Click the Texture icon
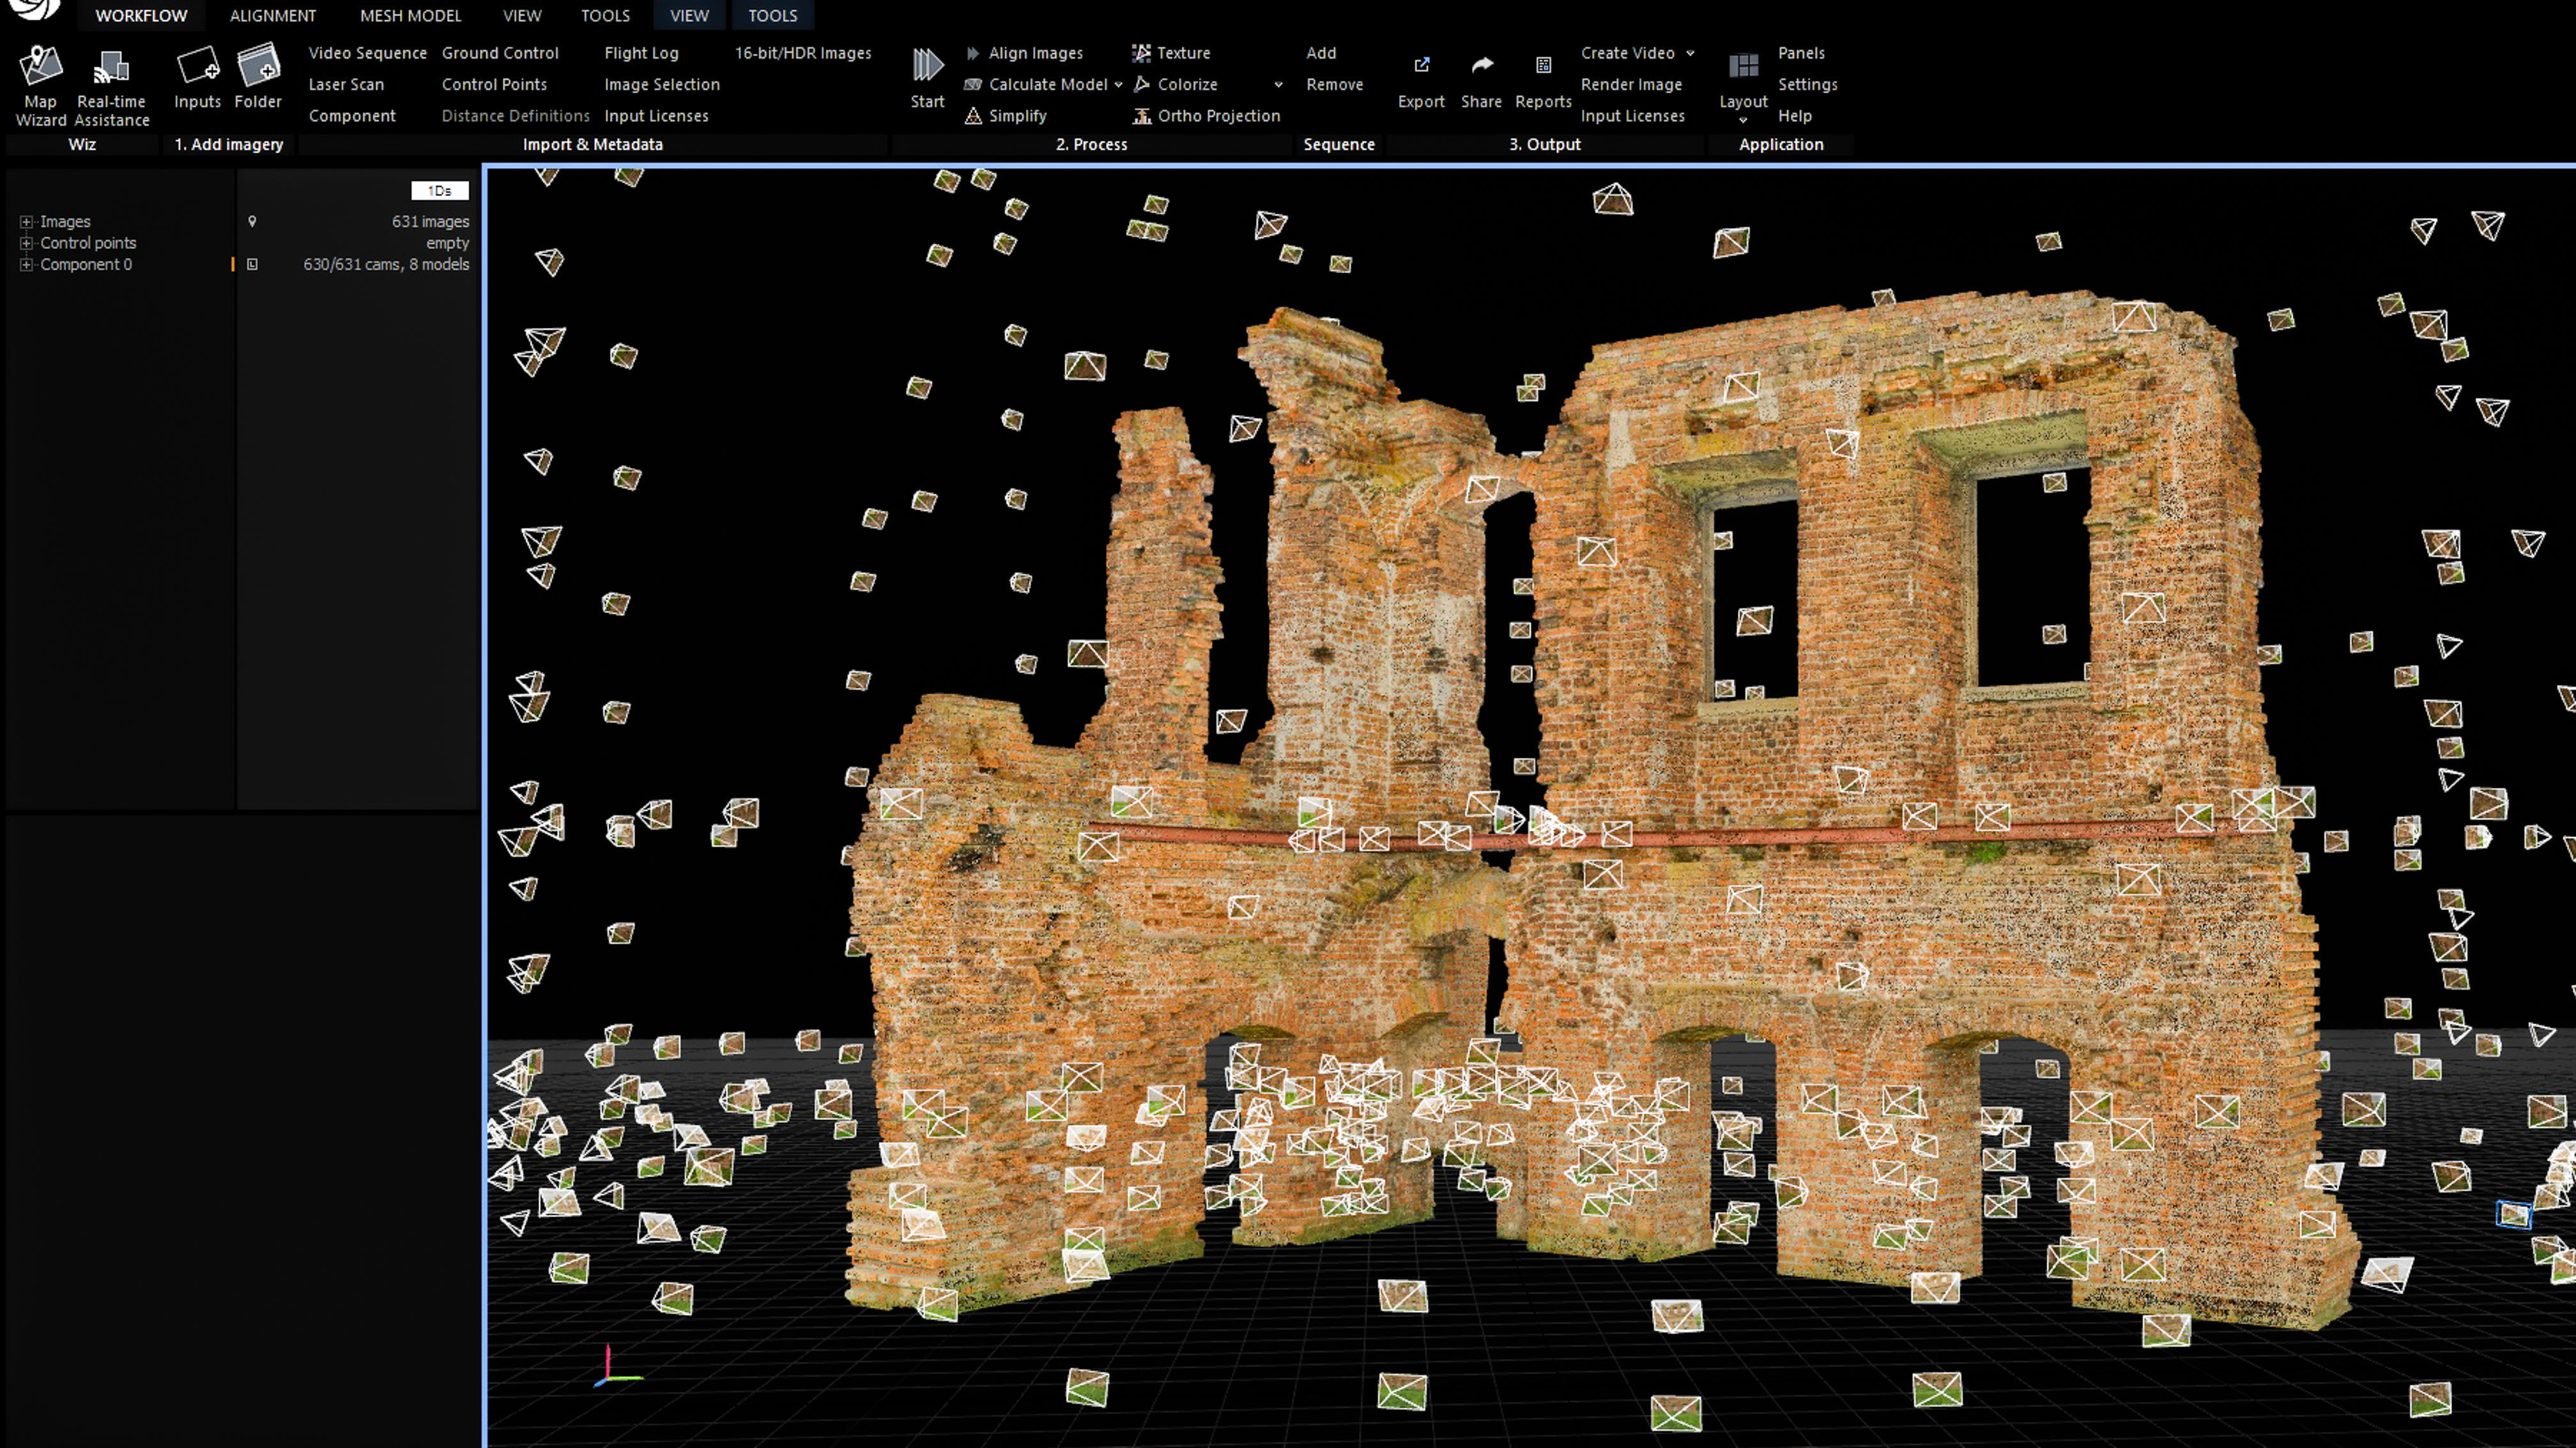The height and width of the screenshot is (1448, 2576). coord(1141,53)
